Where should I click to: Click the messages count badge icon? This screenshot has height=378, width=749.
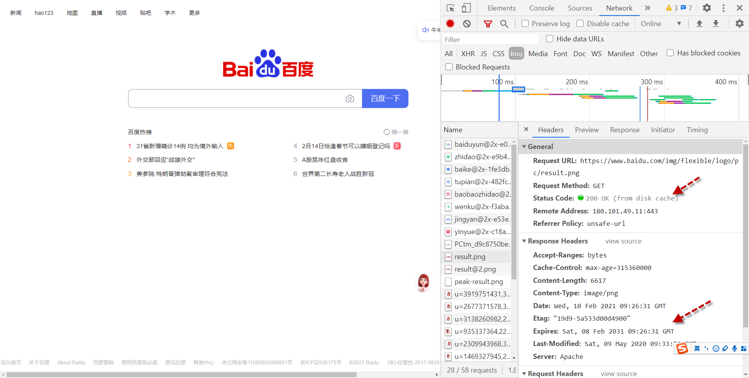683,8
